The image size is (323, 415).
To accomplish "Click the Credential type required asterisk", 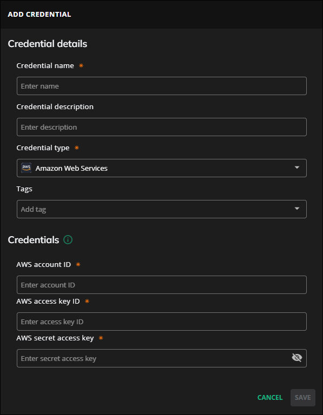I will [x=77, y=148].
